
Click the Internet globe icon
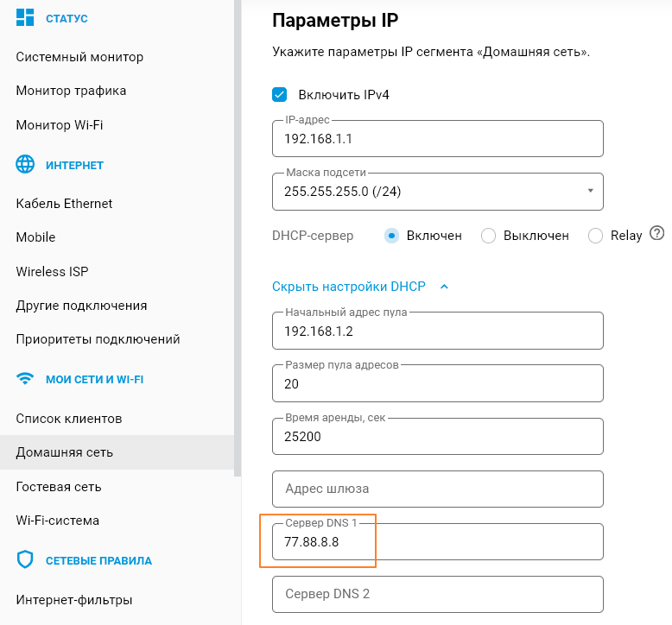(26, 165)
